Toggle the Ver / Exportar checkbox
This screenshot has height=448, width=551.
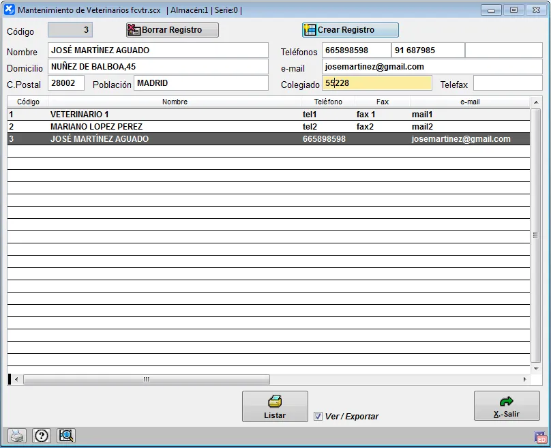pos(318,416)
